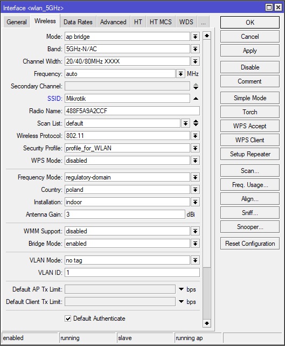Click the scrollbar down arrow
This screenshot has height=346, width=285.
click(x=207, y=323)
